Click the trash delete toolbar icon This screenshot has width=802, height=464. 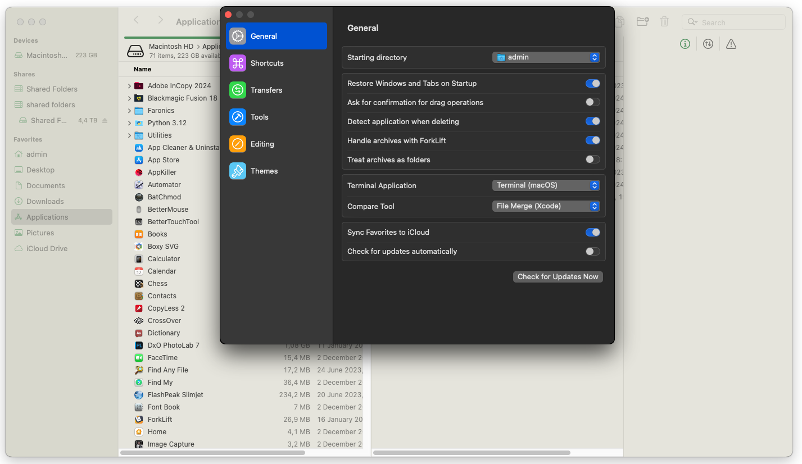pyautogui.click(x=664, y=22)
